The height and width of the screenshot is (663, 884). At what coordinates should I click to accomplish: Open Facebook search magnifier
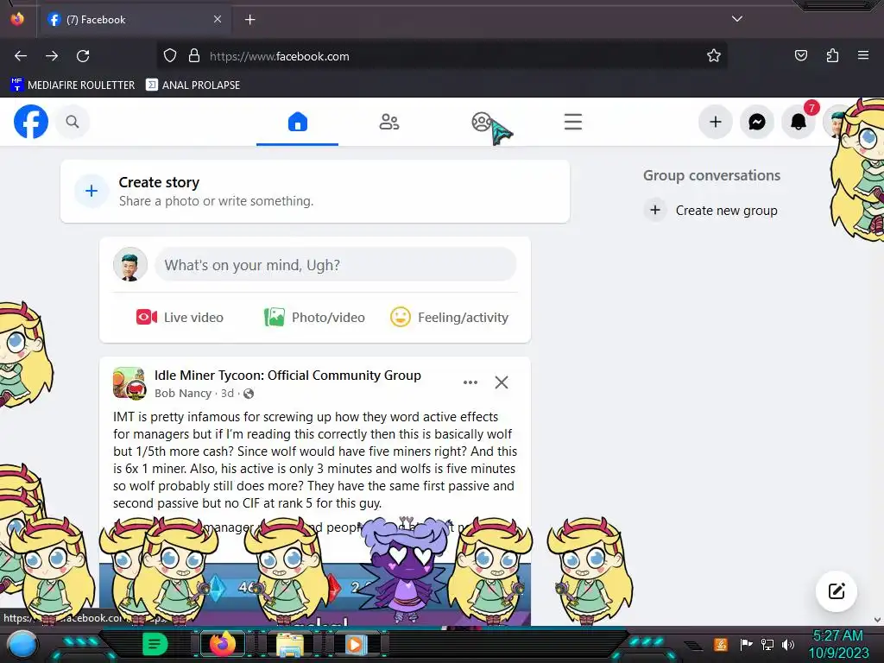click(73, 122)
